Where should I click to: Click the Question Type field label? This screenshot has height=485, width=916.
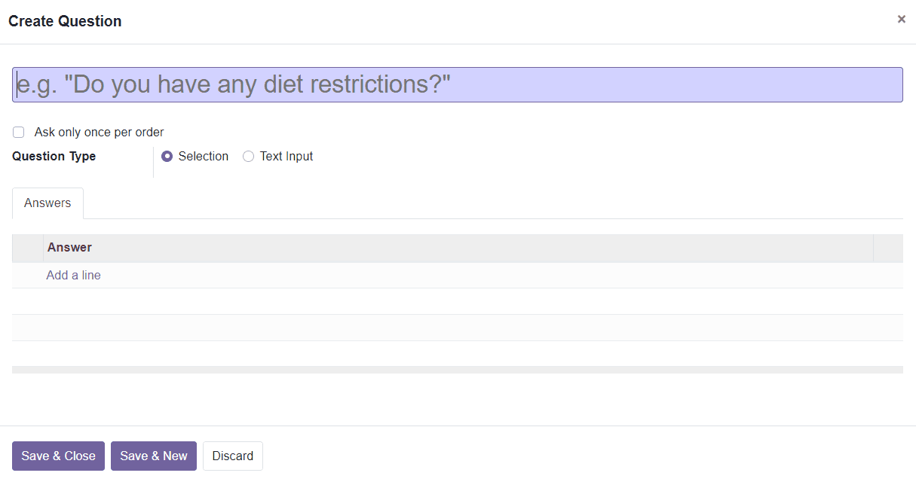[x=54, y=157]
